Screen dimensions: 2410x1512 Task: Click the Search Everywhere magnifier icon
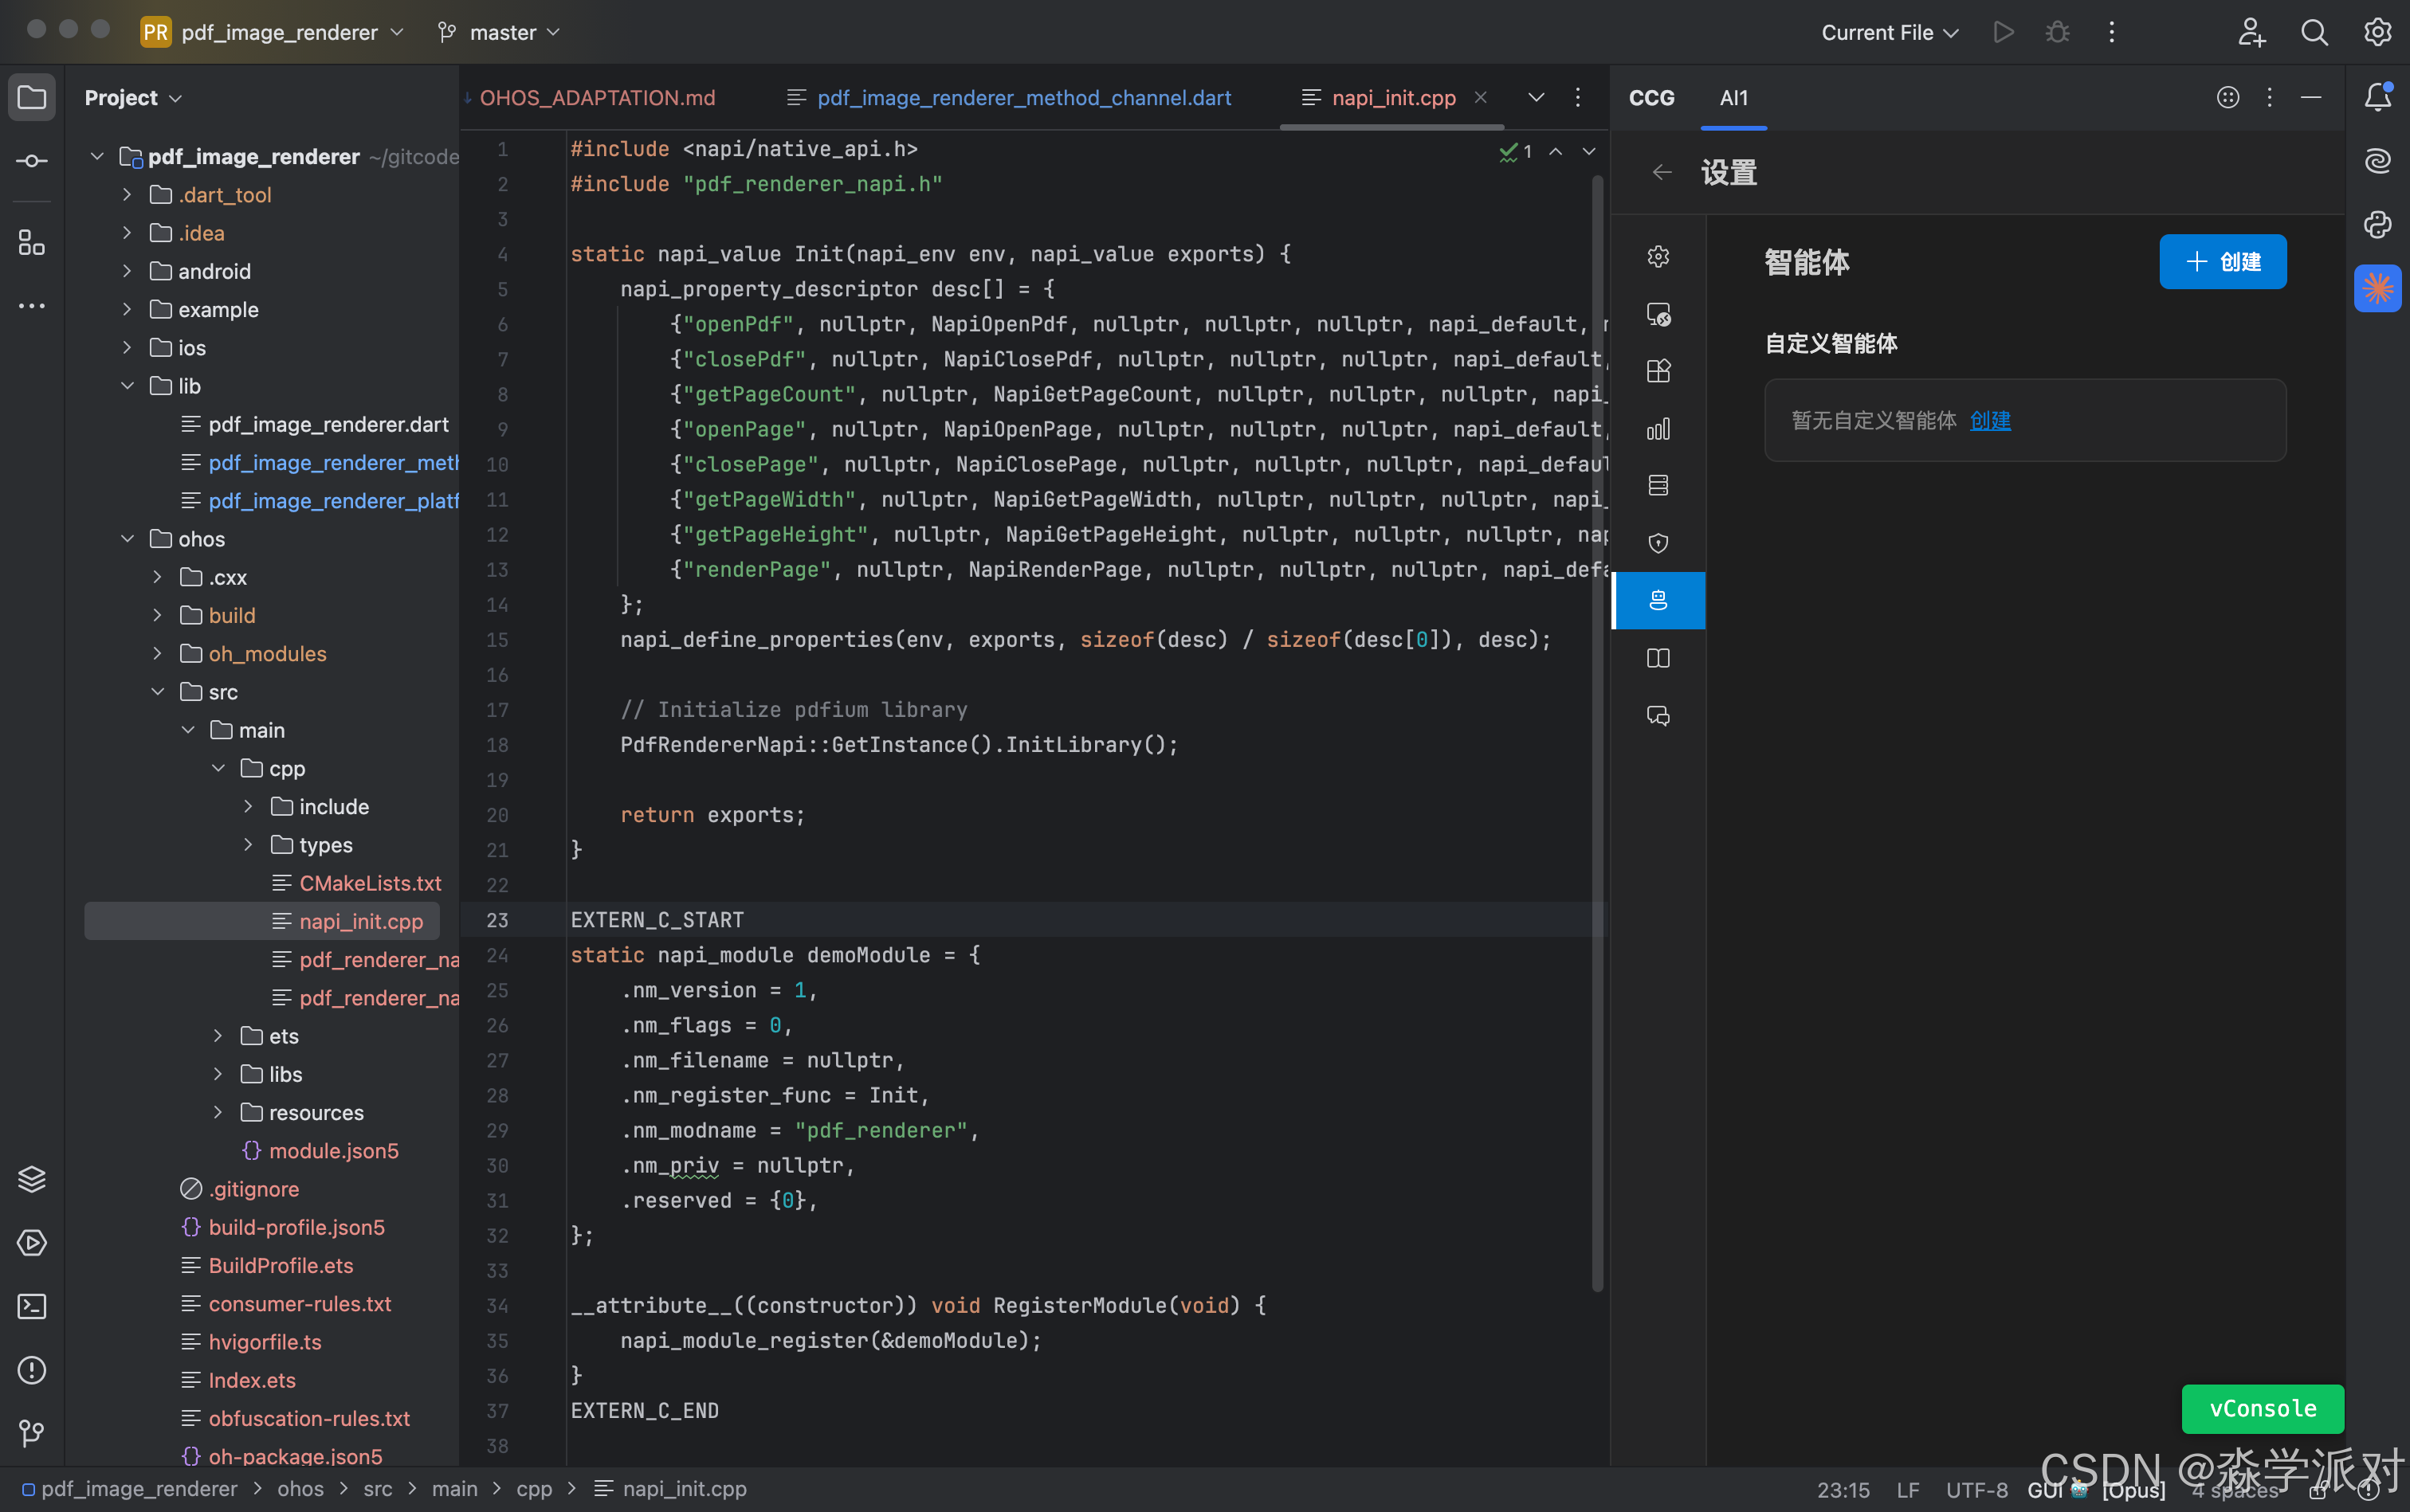pyautogui.click(x=2314, y=32)
